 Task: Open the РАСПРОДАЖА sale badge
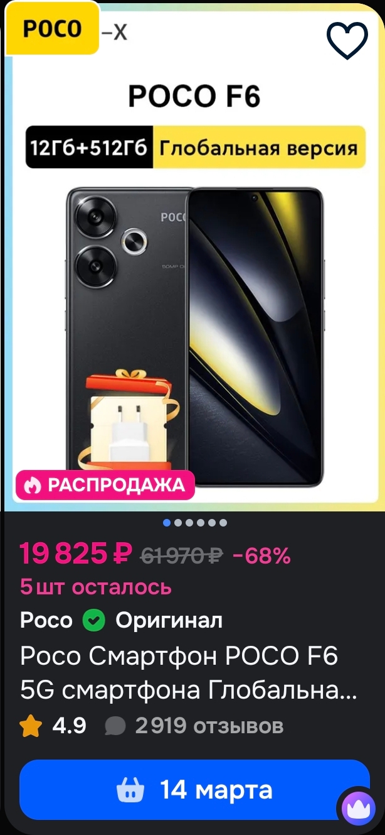[105, 485]
